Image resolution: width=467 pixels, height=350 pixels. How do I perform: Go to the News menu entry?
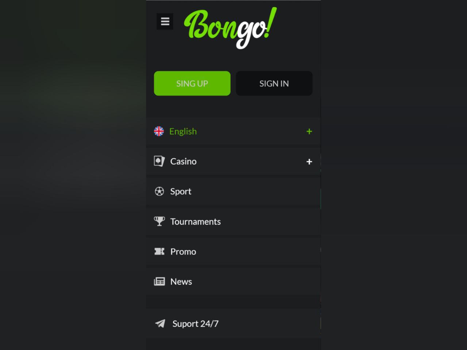[233, 281]
